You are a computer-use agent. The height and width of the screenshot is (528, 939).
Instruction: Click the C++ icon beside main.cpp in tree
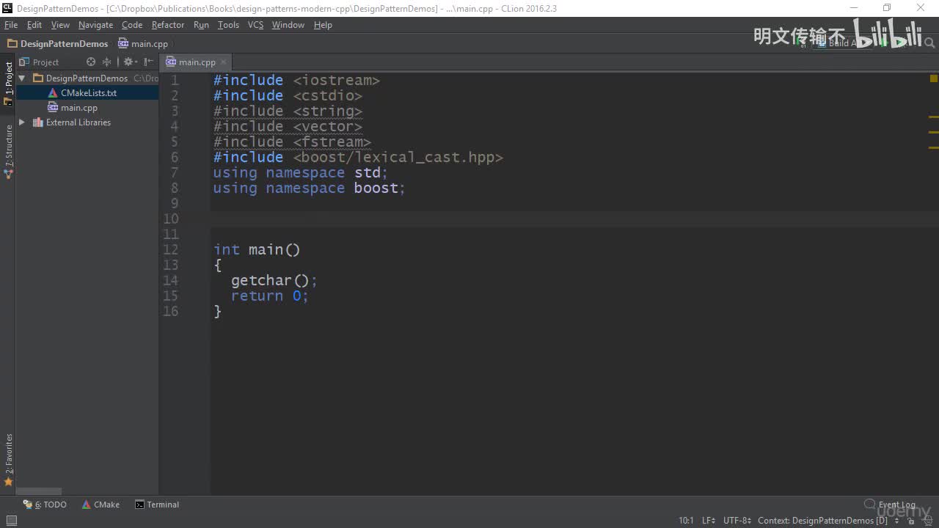(53, 108)
